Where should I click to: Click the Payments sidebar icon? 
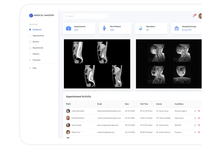click(30, 60)
